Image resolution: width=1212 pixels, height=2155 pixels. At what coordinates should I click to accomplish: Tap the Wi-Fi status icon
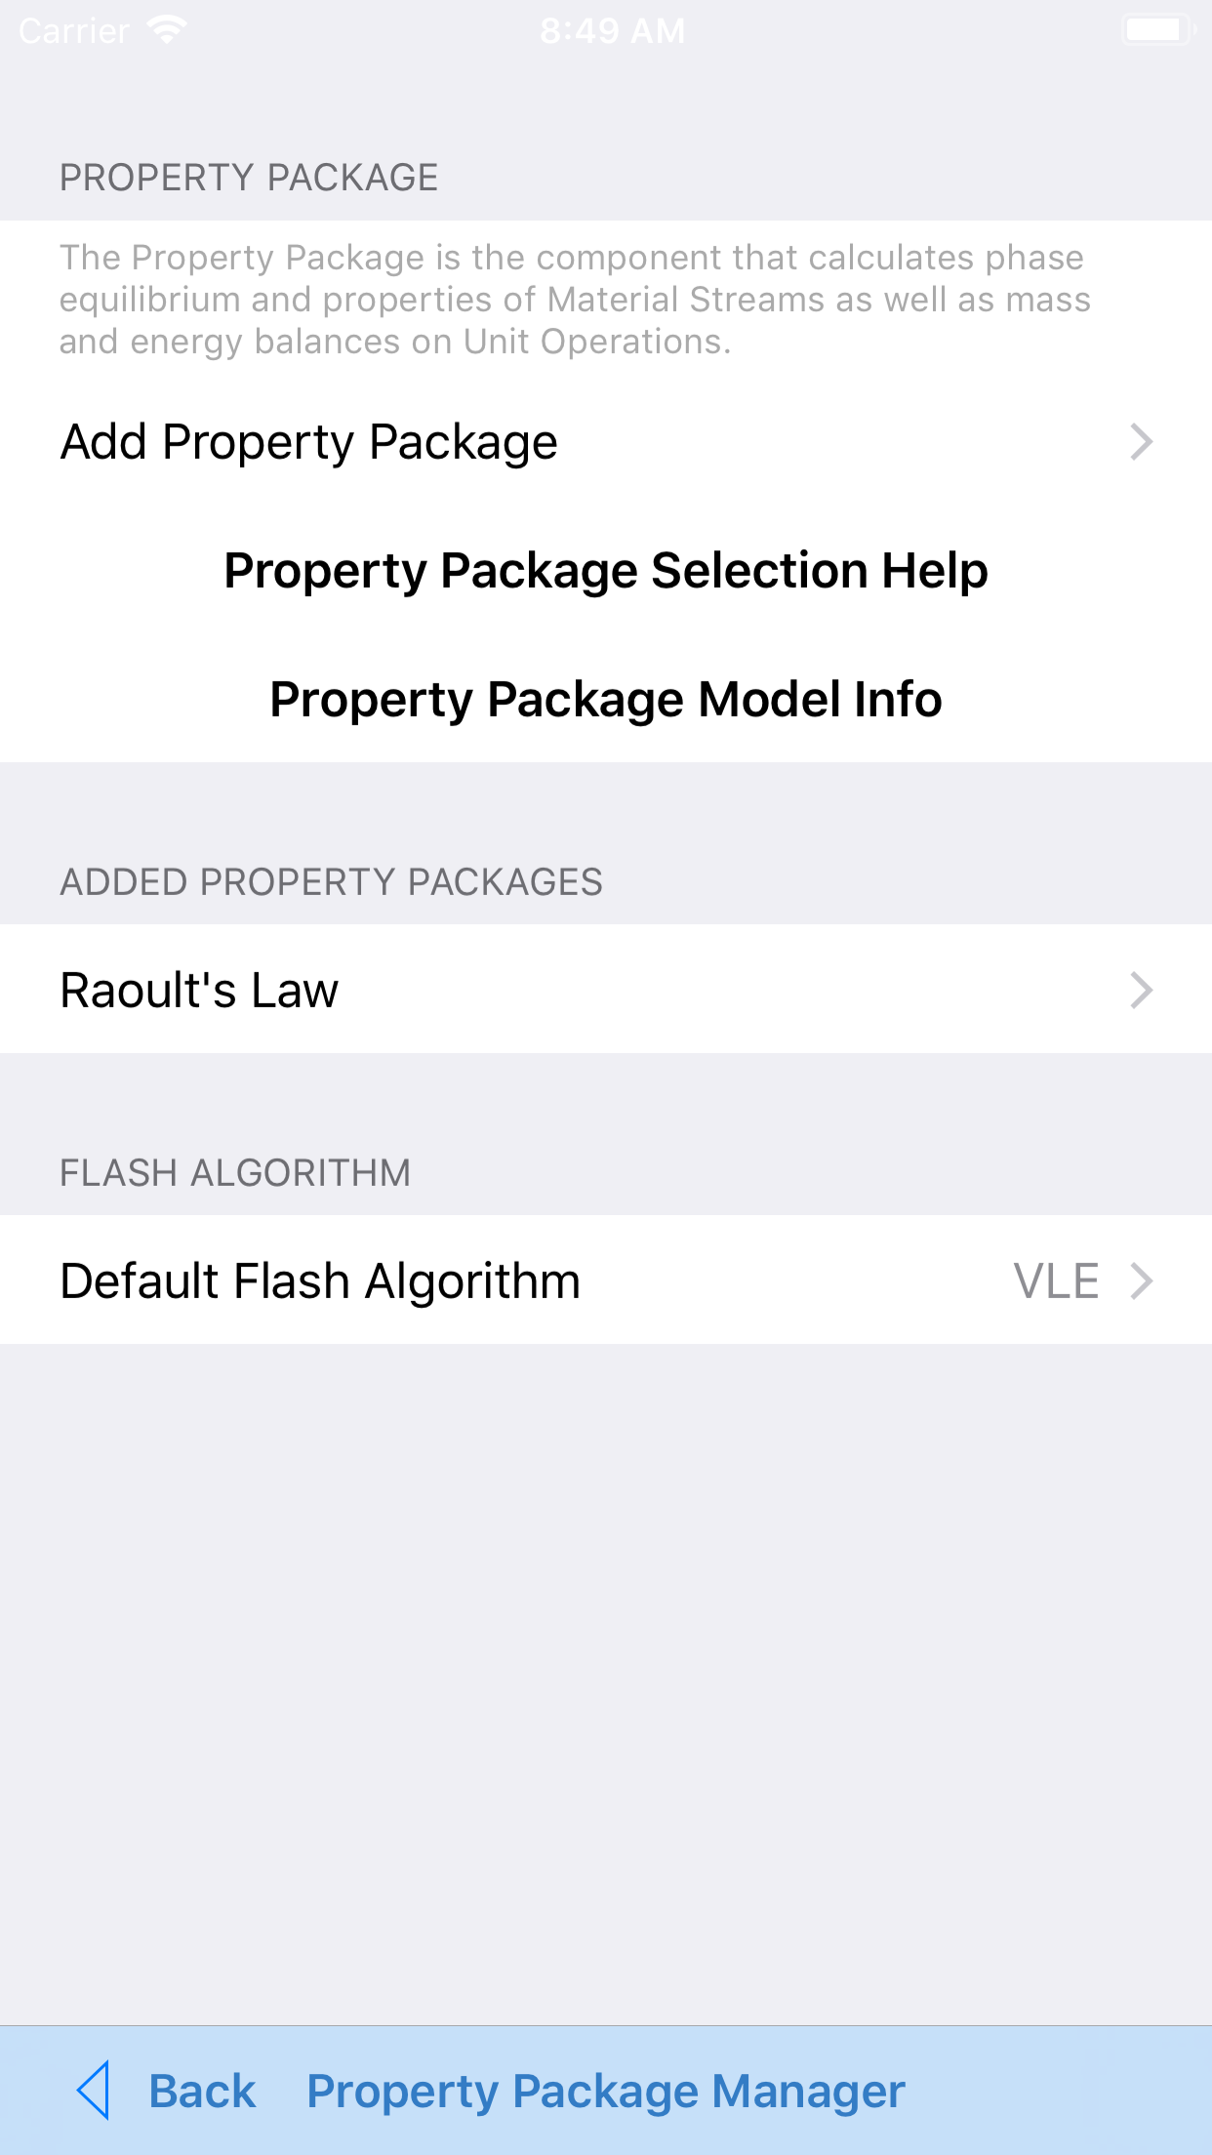pos(167,30)
